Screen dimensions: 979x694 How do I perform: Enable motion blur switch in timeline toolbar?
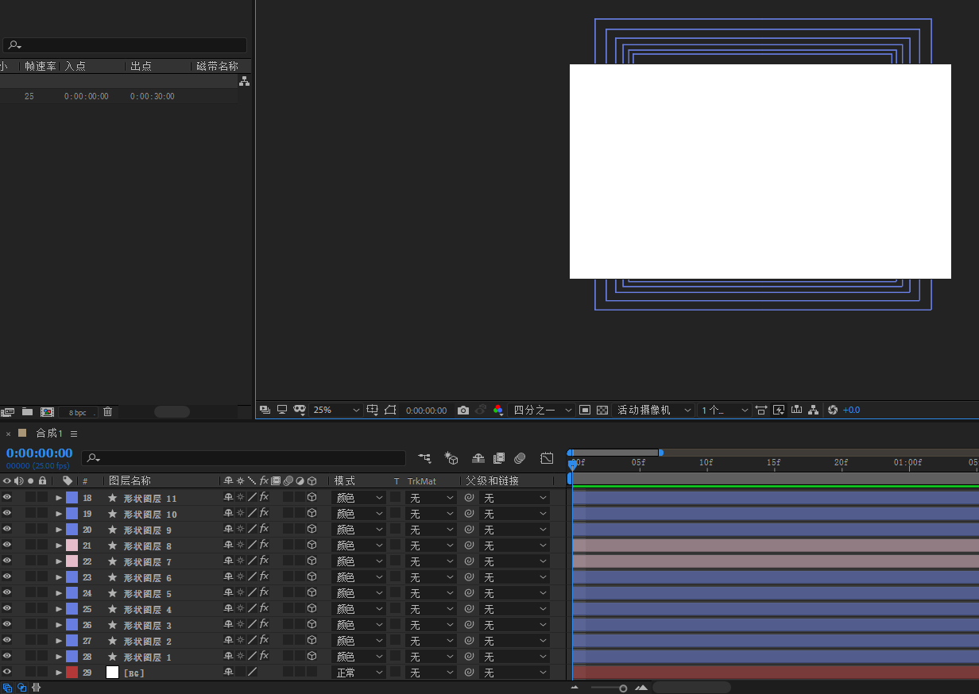tap(520, 458)
